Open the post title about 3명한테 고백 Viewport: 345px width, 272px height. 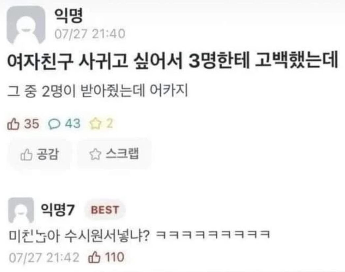172,60
